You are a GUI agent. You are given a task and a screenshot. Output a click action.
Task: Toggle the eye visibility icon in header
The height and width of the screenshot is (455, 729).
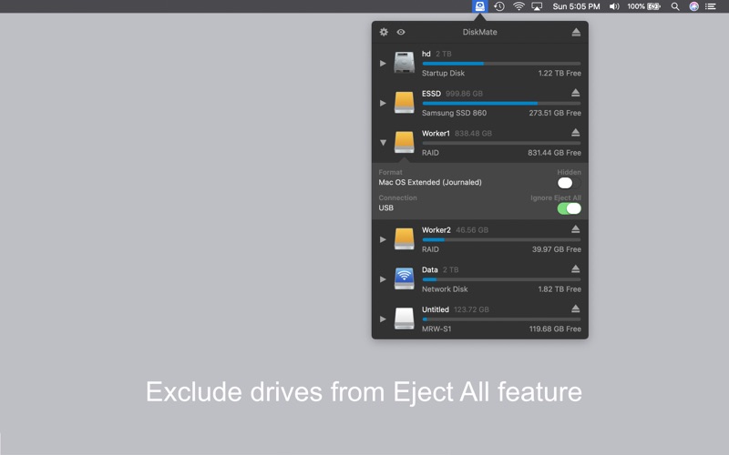point(401,32)
